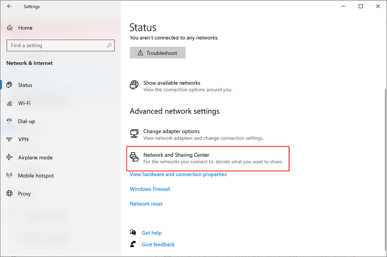The height and width of the screenshot is (257, 387).
Task: Click the Dial-up icon
Action: point(9,121)
